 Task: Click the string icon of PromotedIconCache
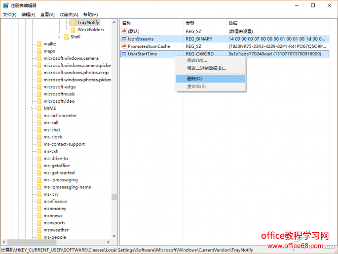click(124, 46)
